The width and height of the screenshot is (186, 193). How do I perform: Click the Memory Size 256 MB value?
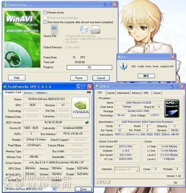pos(34,157)
